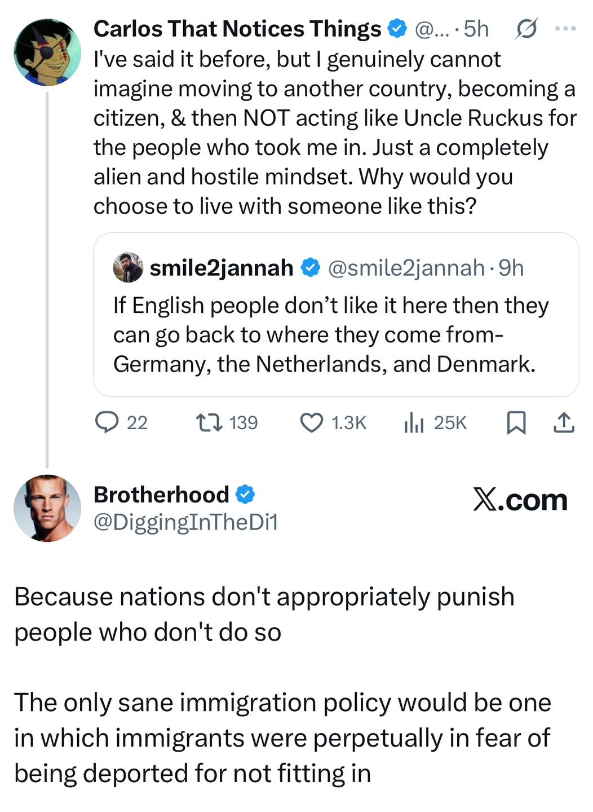Screen dimensions: 593x812
Task: Bookmark Carlos's tweet
Action: click(x=516, y=422)
